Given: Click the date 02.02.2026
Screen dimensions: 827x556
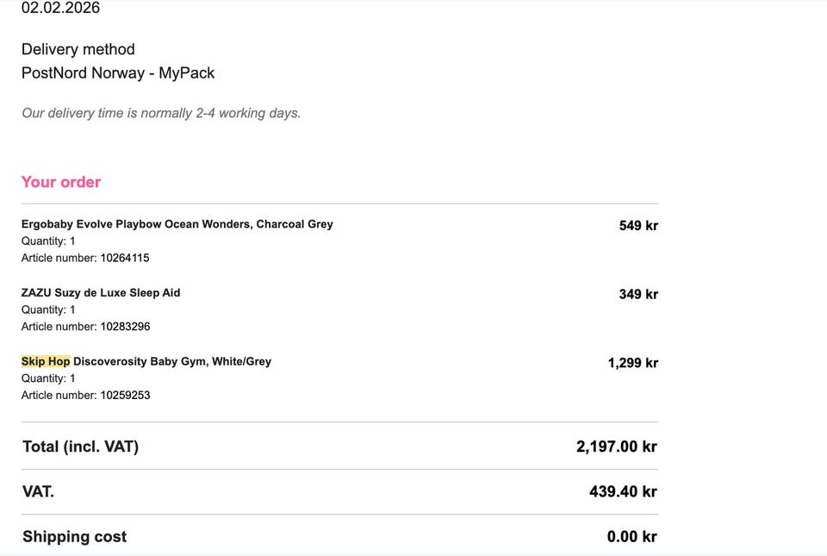Looking at the screenshot, I should (60, 8).
